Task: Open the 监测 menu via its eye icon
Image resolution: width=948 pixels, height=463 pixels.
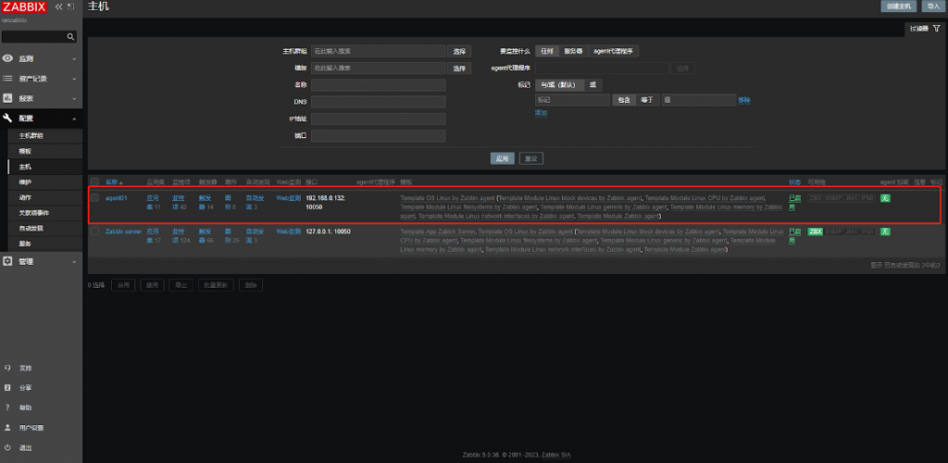Action: pyautogui.click(x=7, y=58)
